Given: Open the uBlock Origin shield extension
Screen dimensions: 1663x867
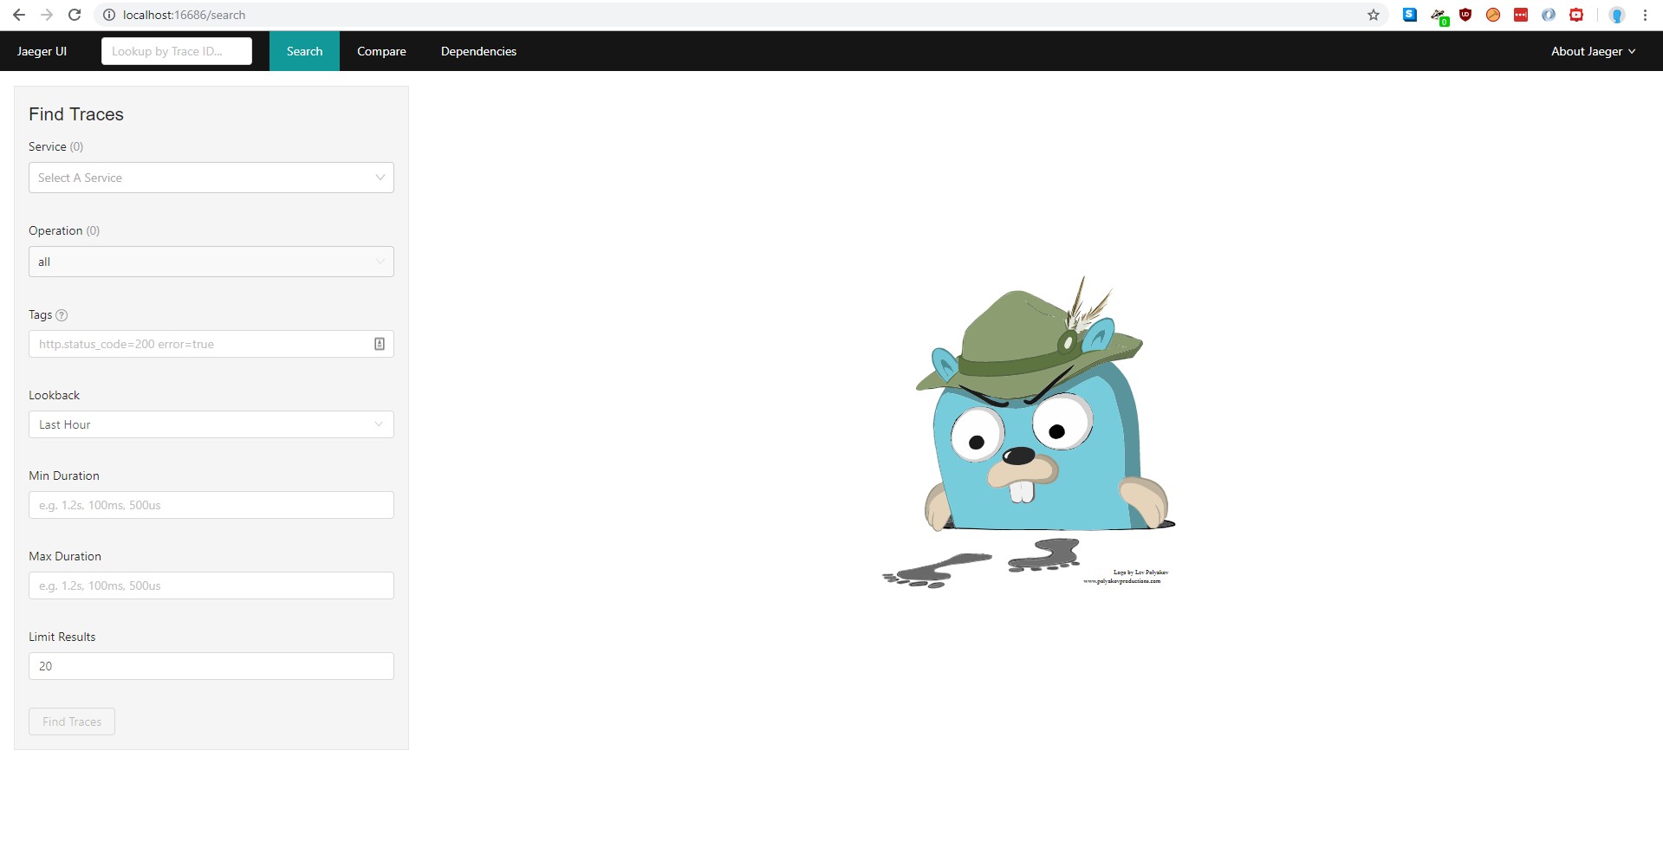Looking at the screenshot, I should [1465, 15].
